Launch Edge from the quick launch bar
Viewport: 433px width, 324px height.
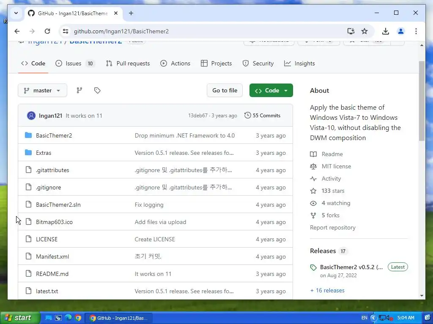(68, 318)
